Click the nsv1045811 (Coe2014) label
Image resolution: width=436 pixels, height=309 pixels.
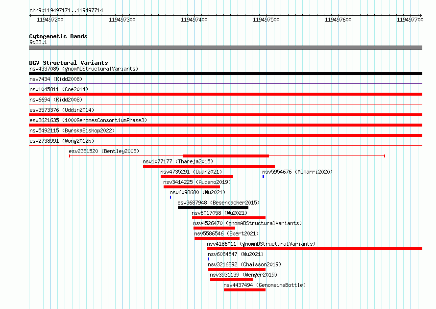pos(59,89)
